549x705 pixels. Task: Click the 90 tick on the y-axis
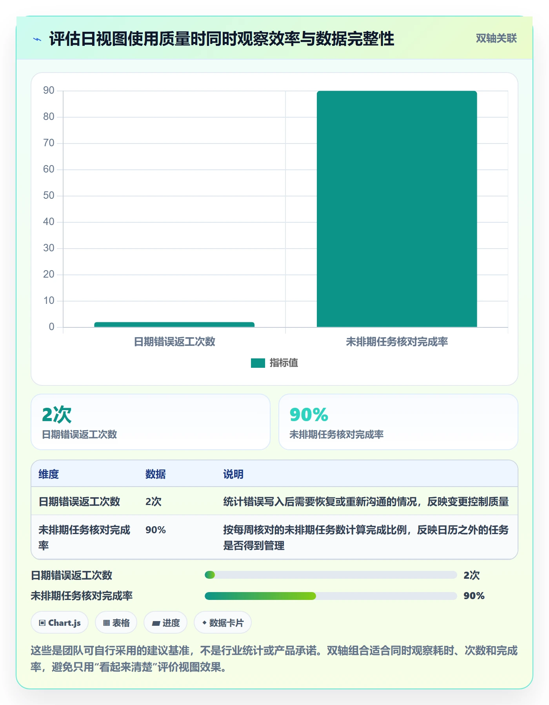(49, 91)
